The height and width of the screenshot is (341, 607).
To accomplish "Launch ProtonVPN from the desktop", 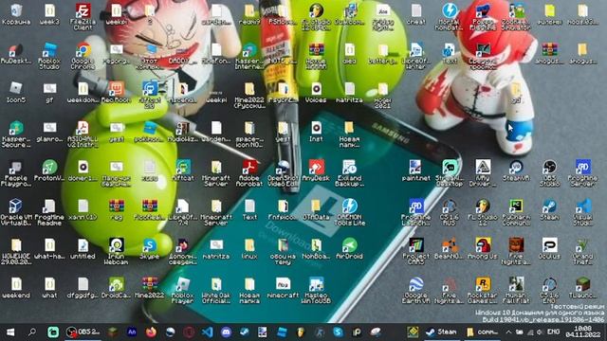I will pos(49,170).
